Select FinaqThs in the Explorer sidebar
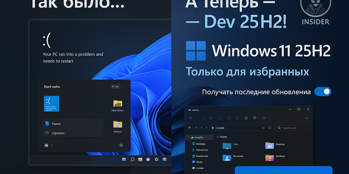 [x=199, y=138]
